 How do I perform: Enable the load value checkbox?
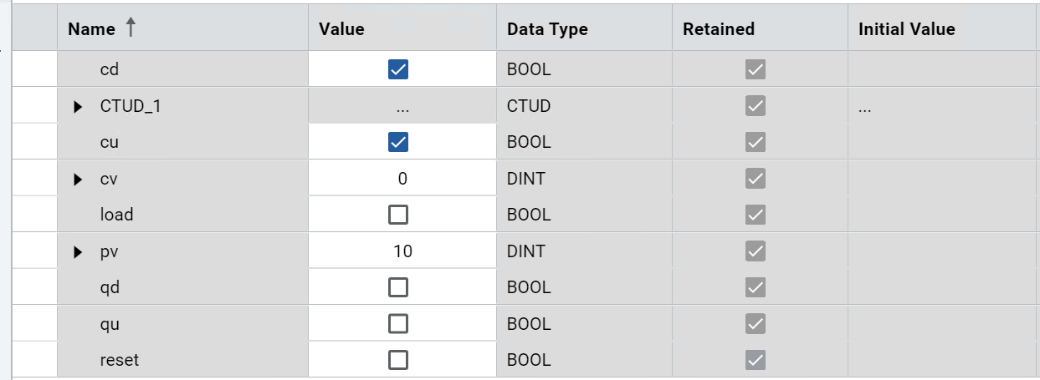pyautogui.click(x=398, y=215)
